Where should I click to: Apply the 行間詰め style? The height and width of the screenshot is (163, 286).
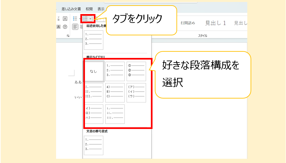coord(188,23)
